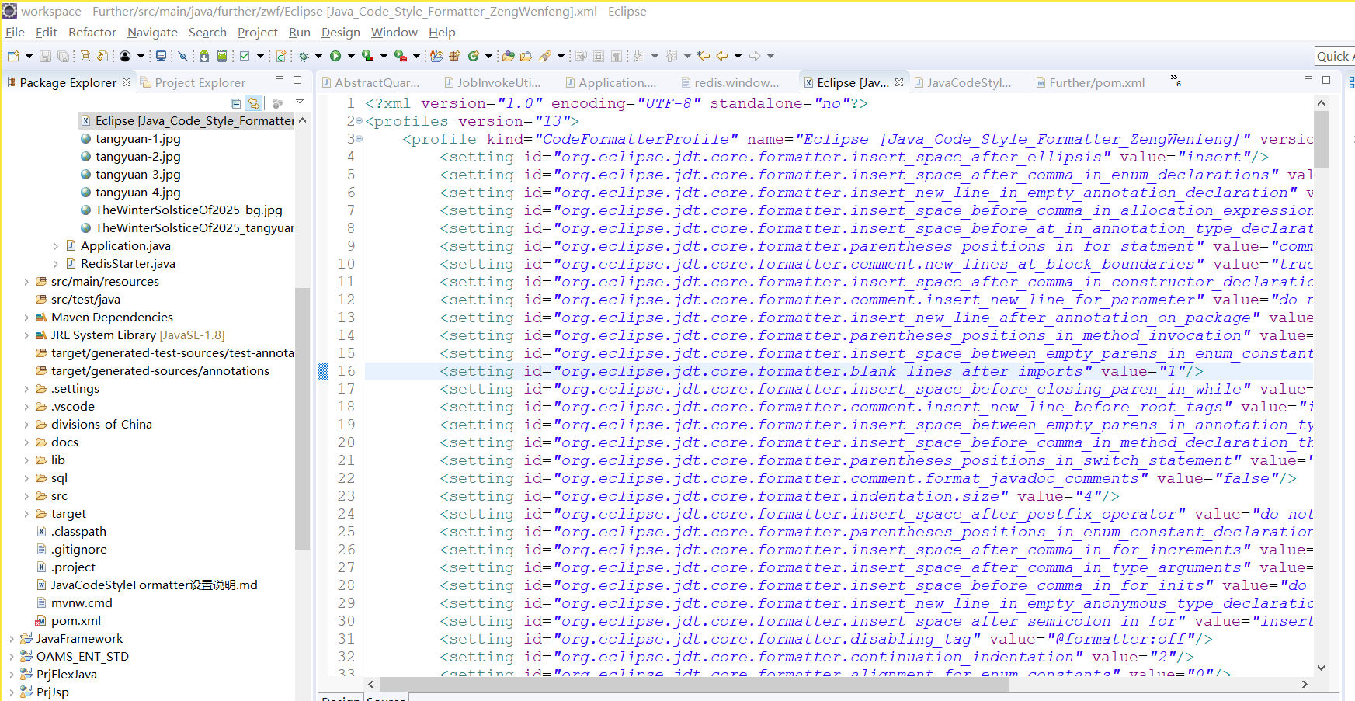
Task: Click the Open Type icon
Action: click(x=508, y=56)
